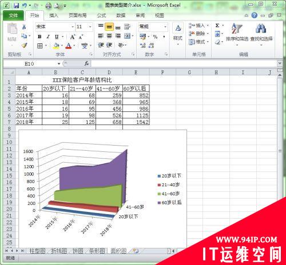Open the font size dropdown
The width and height of the screenshot is (286, 265).
click(x=90, y=27)
